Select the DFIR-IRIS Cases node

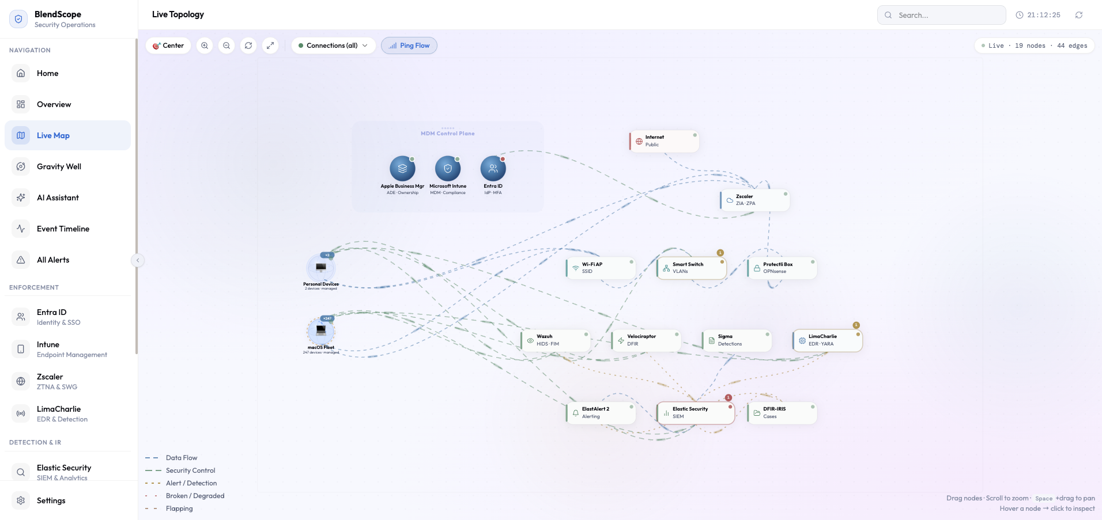click(782, 413)
